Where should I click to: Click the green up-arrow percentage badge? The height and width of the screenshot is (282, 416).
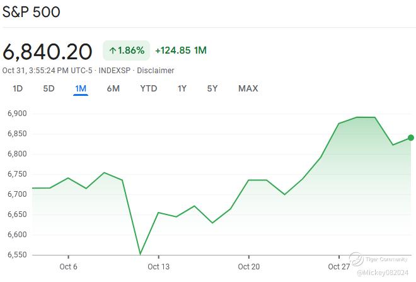[x=126, y=50]
